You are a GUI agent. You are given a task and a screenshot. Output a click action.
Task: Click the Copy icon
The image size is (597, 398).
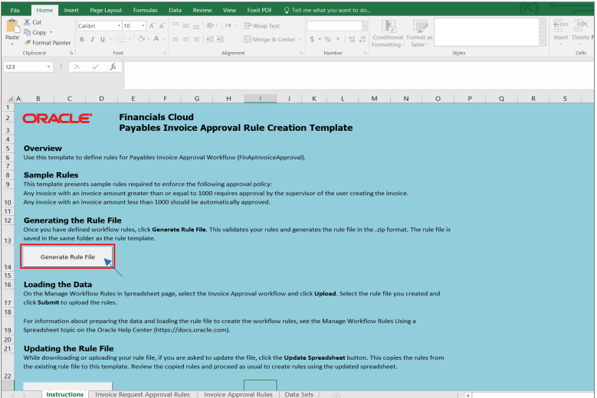27,32
